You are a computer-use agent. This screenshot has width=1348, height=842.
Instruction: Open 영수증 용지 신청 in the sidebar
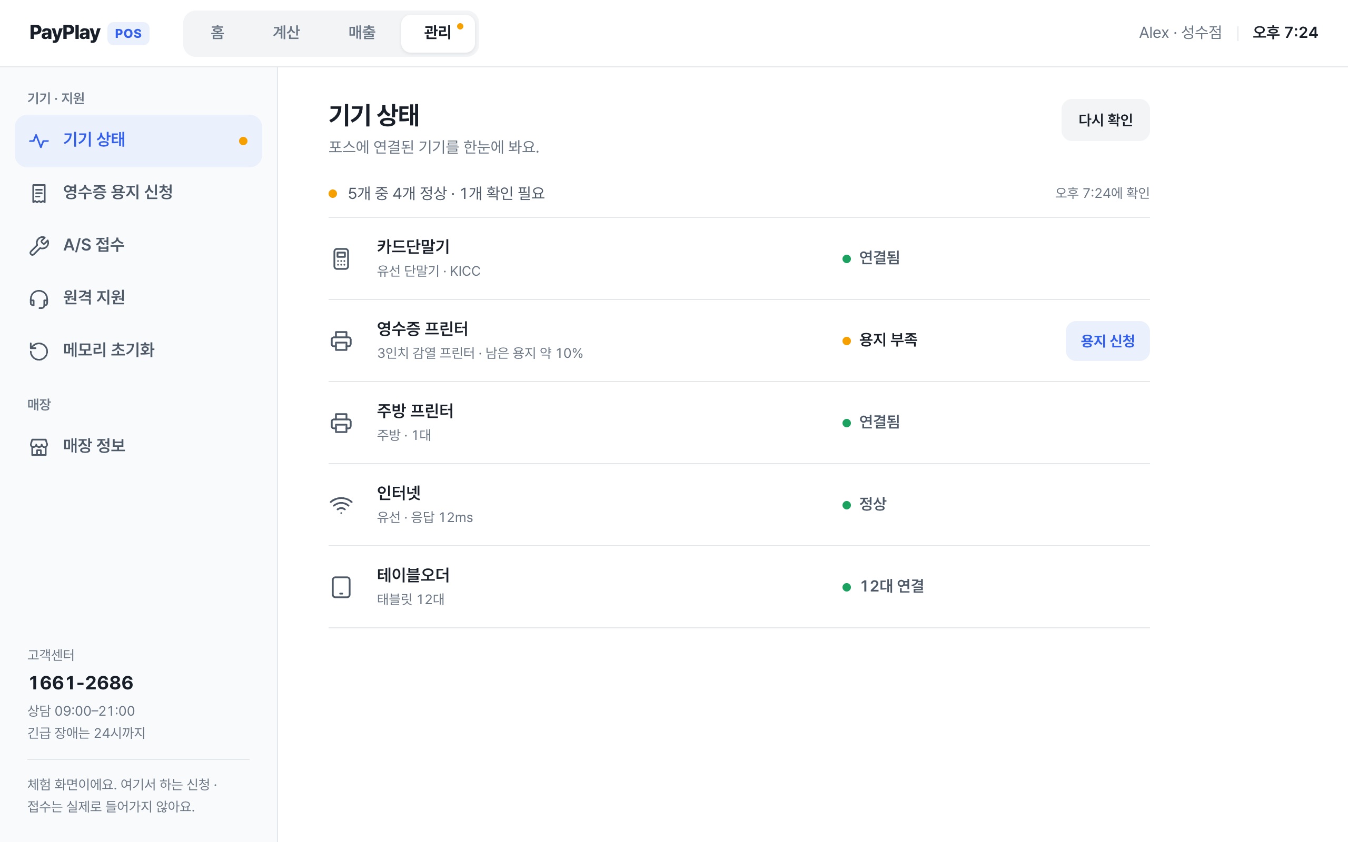tap(138, 193)
